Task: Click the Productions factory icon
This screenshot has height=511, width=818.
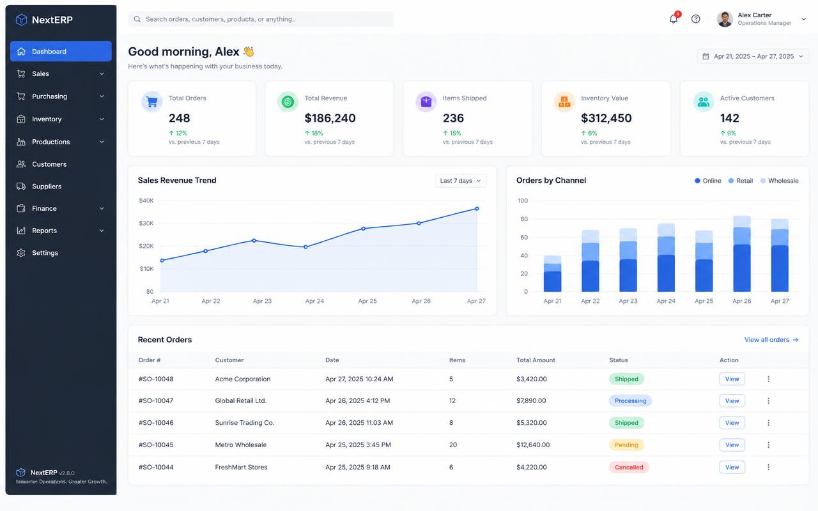Action: [21, 142]
